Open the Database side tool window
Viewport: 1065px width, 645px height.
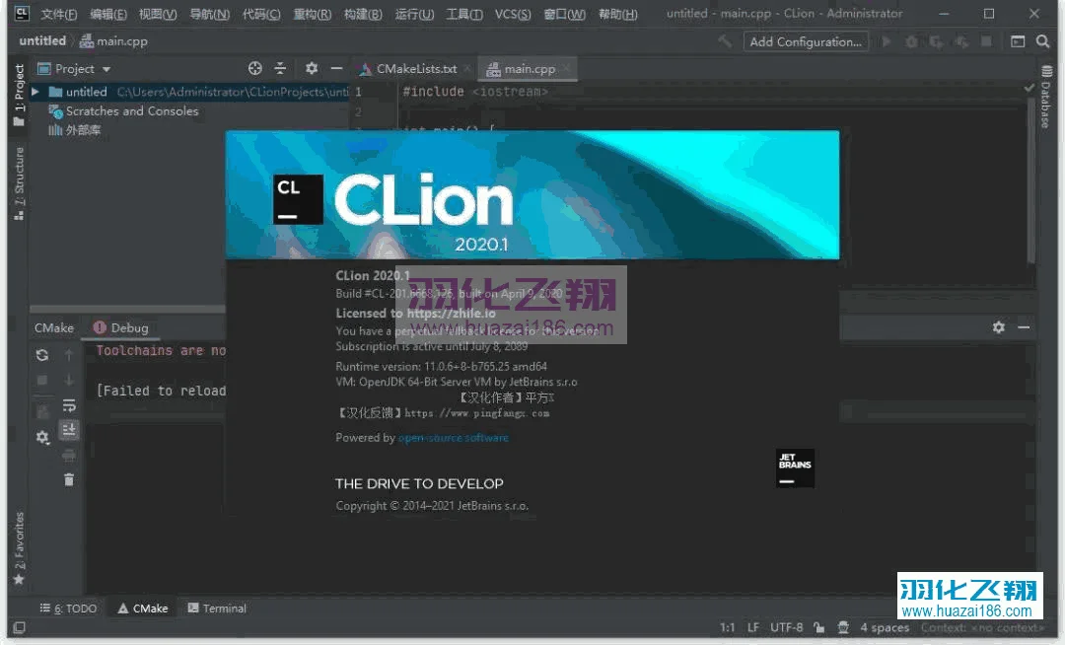click(x=1046, y=97)
